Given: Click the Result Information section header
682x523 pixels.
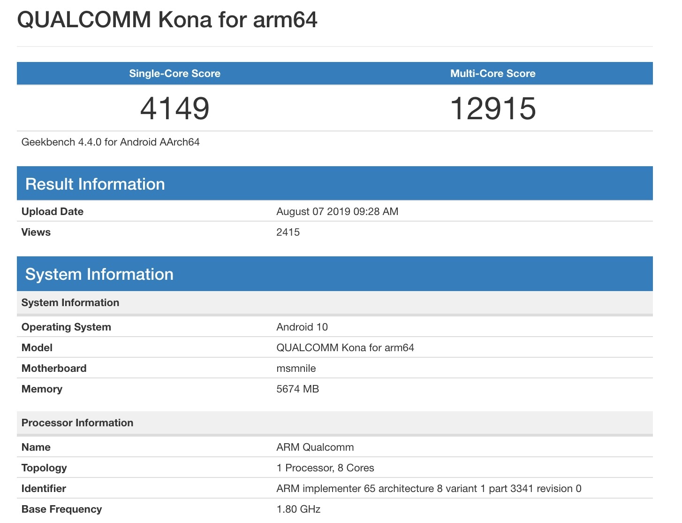Looking at the screenshot, I should tap(95, 184).
